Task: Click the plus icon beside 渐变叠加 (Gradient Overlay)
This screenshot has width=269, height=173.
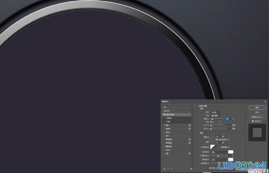Action: pyautogui.click(x=189, y=143)
